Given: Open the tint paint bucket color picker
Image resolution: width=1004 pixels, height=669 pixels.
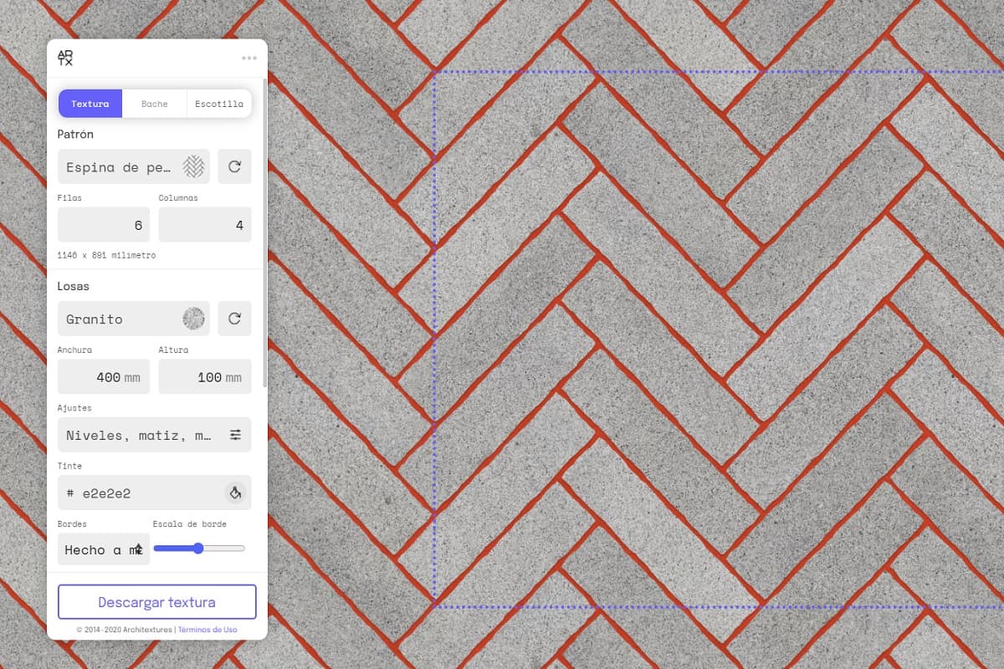Looking at the screenshot, I should 235,493.
